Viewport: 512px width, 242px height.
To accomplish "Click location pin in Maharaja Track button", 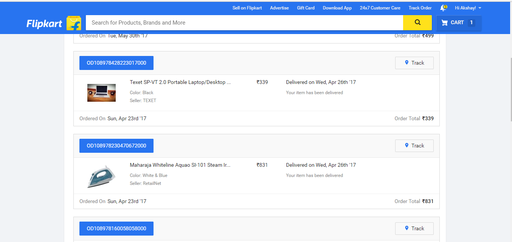I will 406,145.
